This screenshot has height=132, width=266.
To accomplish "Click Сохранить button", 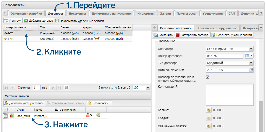I will 164,35.
